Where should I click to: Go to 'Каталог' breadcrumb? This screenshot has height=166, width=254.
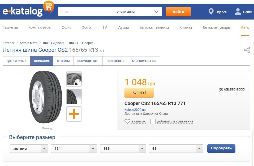coord(8,43)
